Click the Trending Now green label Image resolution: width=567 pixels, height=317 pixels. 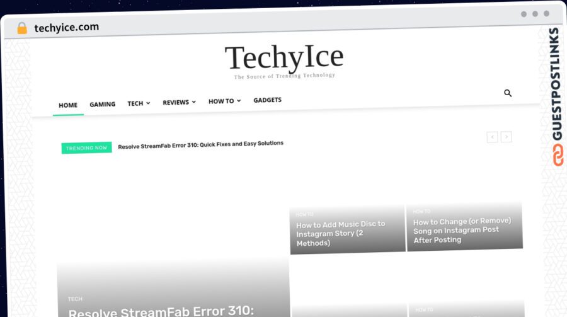(x=86, y=148)
